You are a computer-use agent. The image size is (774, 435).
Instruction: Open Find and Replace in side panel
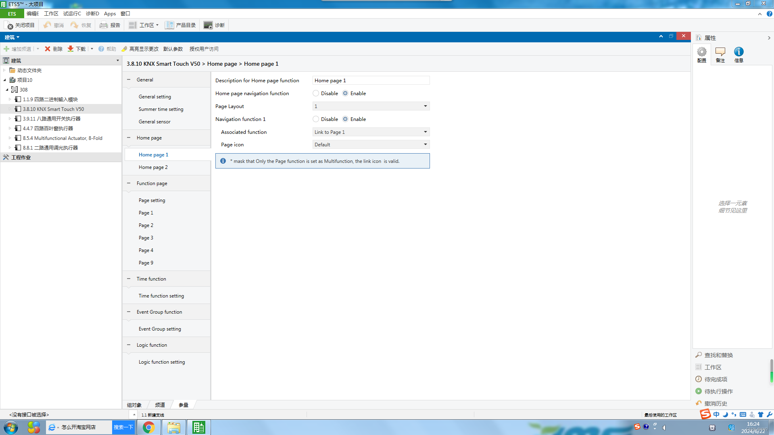[x=718, y=355]
